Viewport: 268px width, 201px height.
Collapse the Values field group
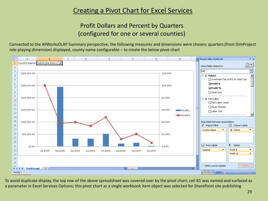[203, 76]
